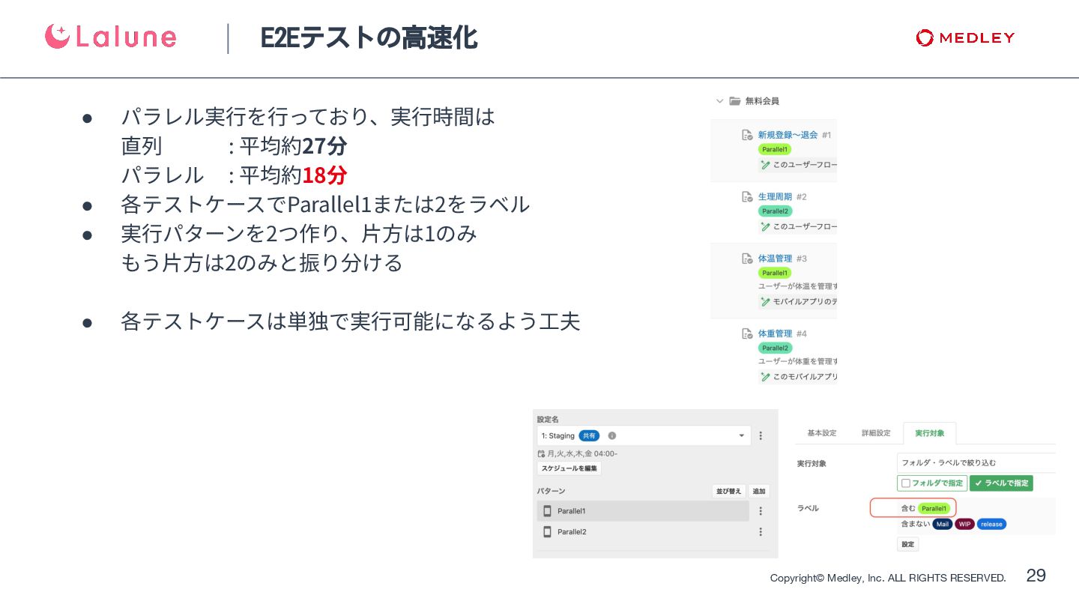Open the 1: Staging settings dropdown

click(741, 435)
